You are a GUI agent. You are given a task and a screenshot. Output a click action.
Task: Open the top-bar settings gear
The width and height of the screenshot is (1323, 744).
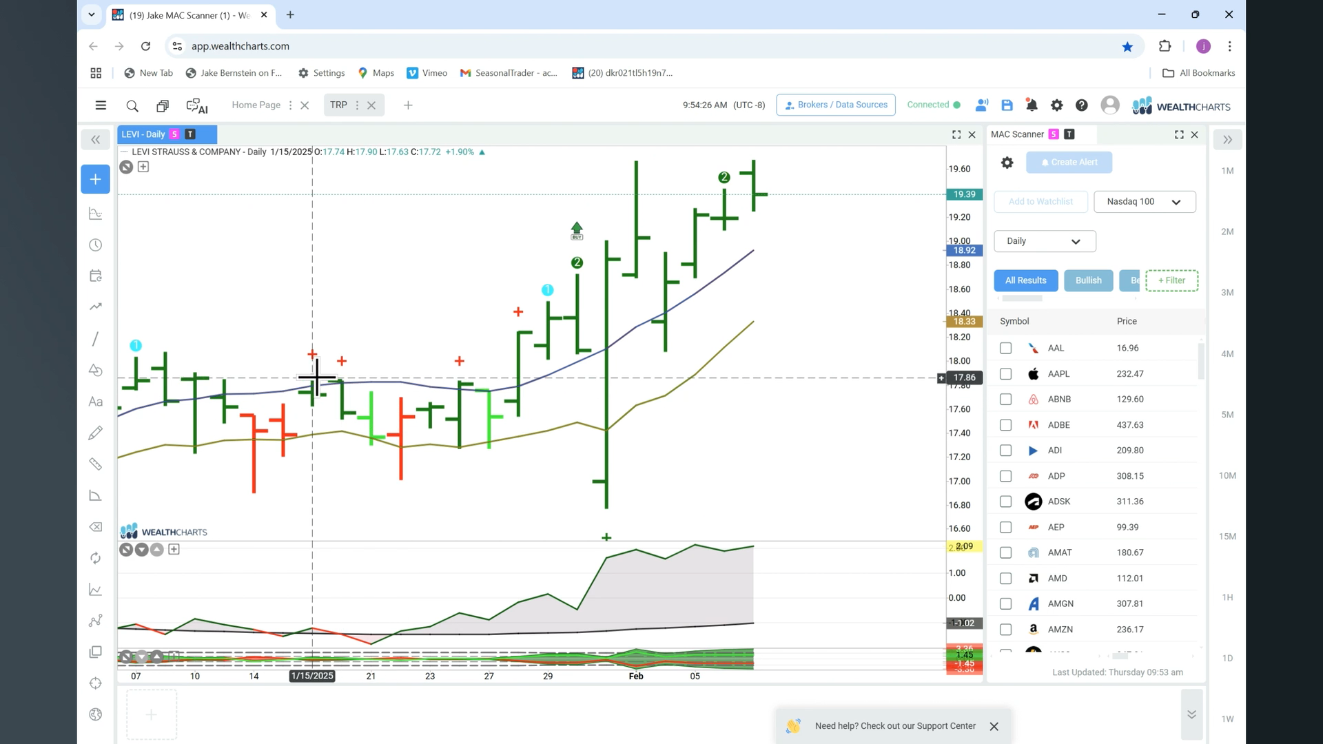(x=1056, y=105)
